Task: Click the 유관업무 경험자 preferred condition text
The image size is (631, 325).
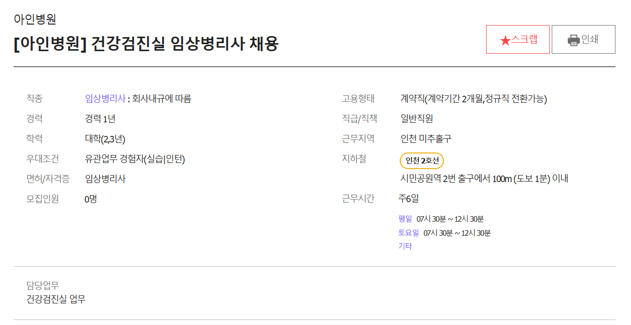Action: click(135, 159)
